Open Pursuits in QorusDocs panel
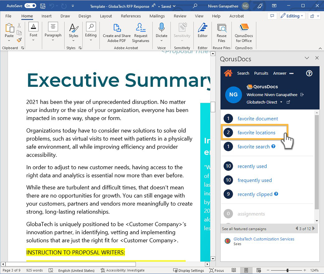Screen dimensions: 324x274 (x=261, y=73)
